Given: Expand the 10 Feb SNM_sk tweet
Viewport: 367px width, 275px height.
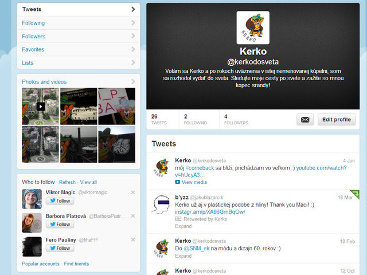Looking at the screenshot, I should [183, 256].
